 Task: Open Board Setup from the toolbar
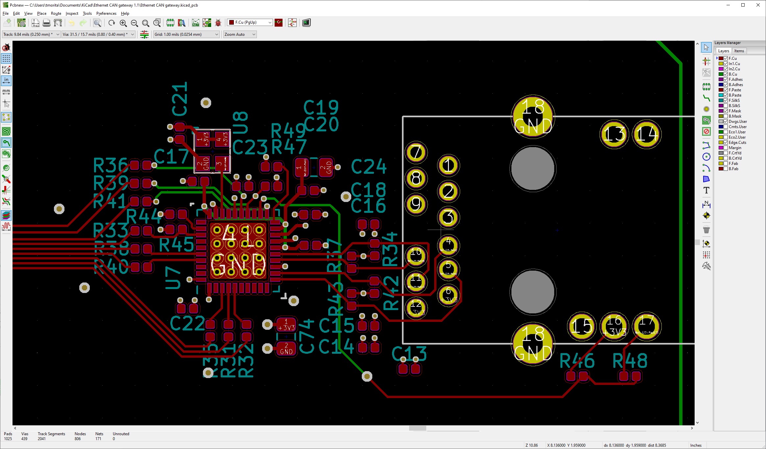coord(21,23)
